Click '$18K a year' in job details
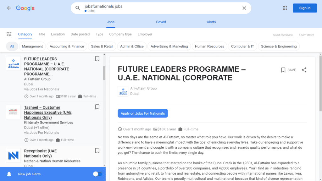This screenshot has height=181, width=322. (165, 129)
